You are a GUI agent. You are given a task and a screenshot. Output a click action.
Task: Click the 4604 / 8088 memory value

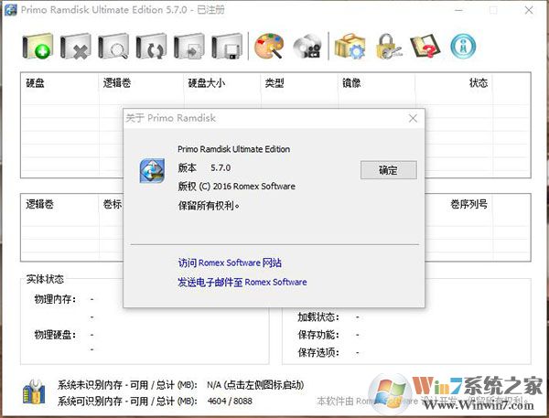pos(230,401)
